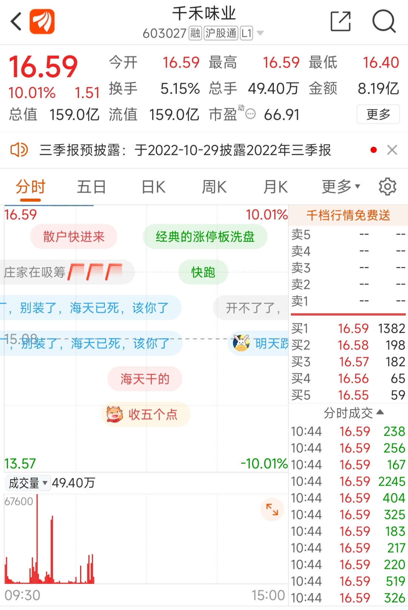Dismiss the quarterly report notice

click(392, 150)
